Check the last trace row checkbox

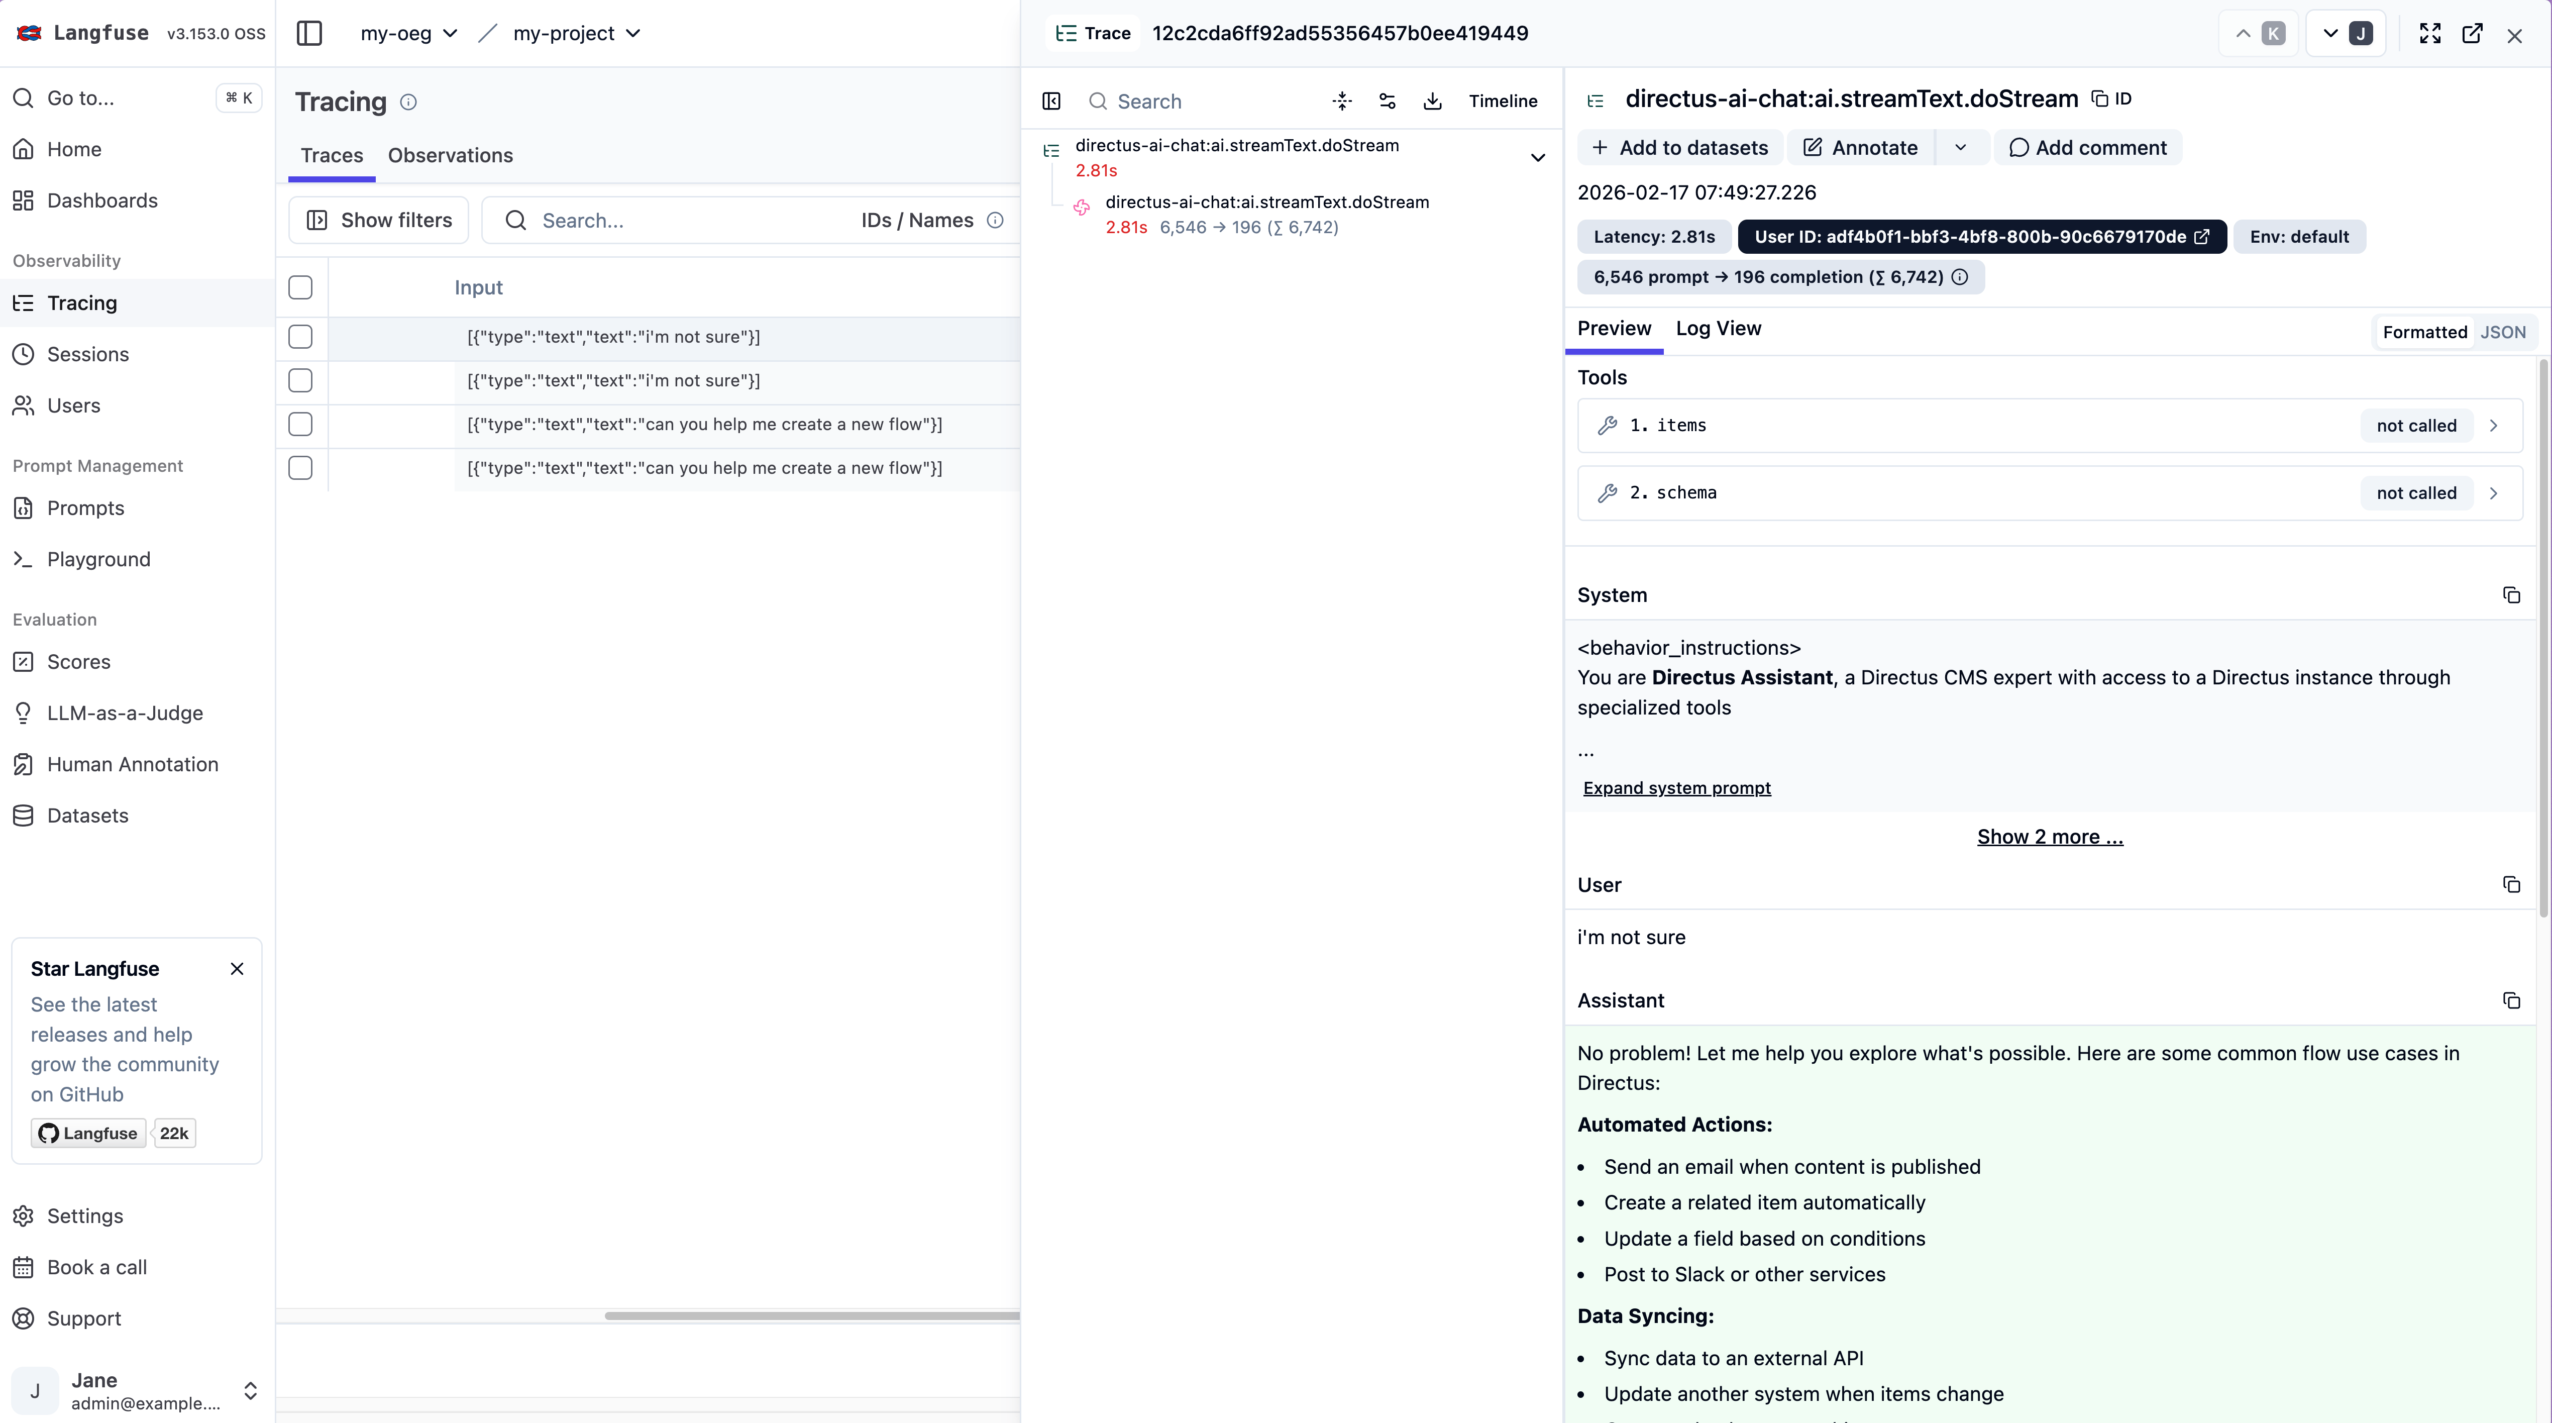click(300, 468)
